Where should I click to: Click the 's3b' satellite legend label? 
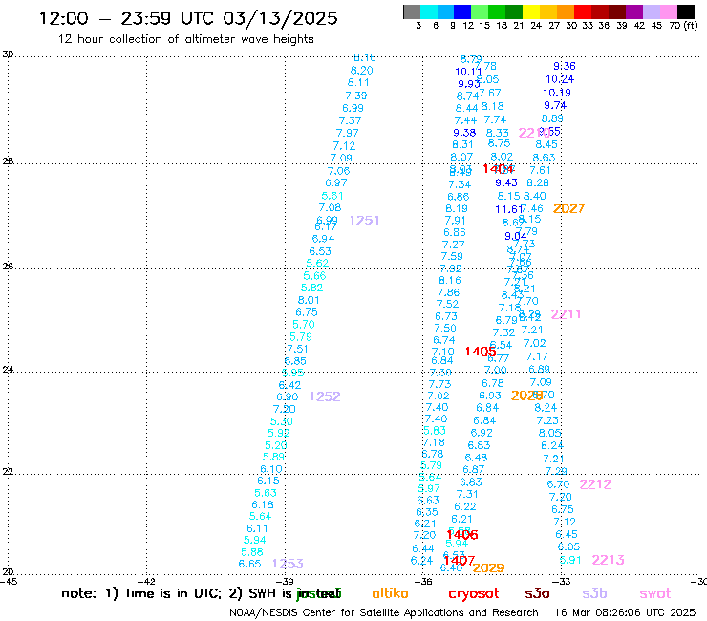(594, 593)
